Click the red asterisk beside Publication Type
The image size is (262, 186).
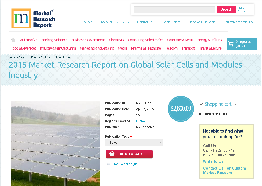point(131,136)
